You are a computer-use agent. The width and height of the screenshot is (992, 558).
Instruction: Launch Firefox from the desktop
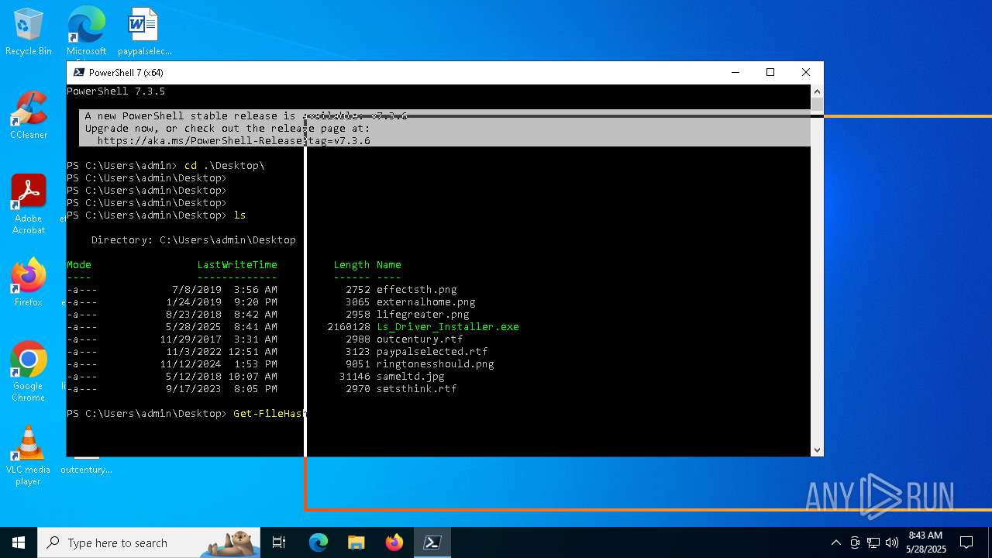click(29, 283)
